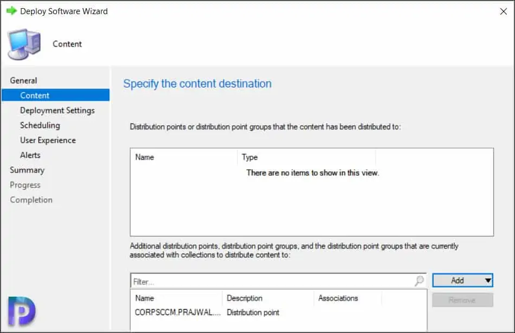
Task: Select General step in wizard navigation
Action: pos(23,80)
